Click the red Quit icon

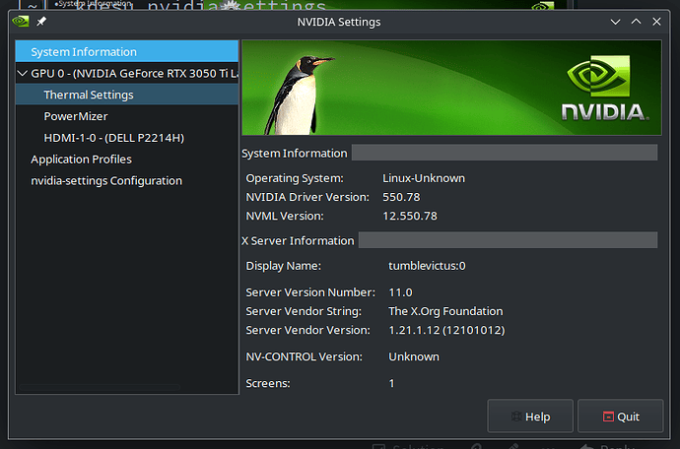[608, 417]
